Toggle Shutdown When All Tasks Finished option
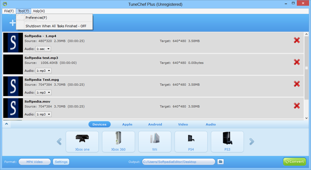Image resolution: width=311 pixels, height=170 pixels. 56,26
